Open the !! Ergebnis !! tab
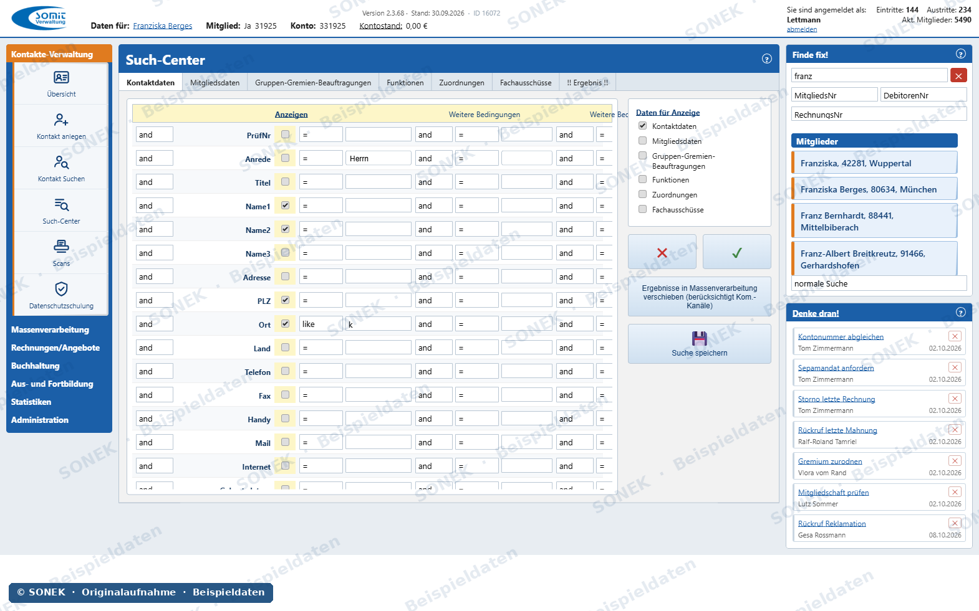 [x=587, y=83]
